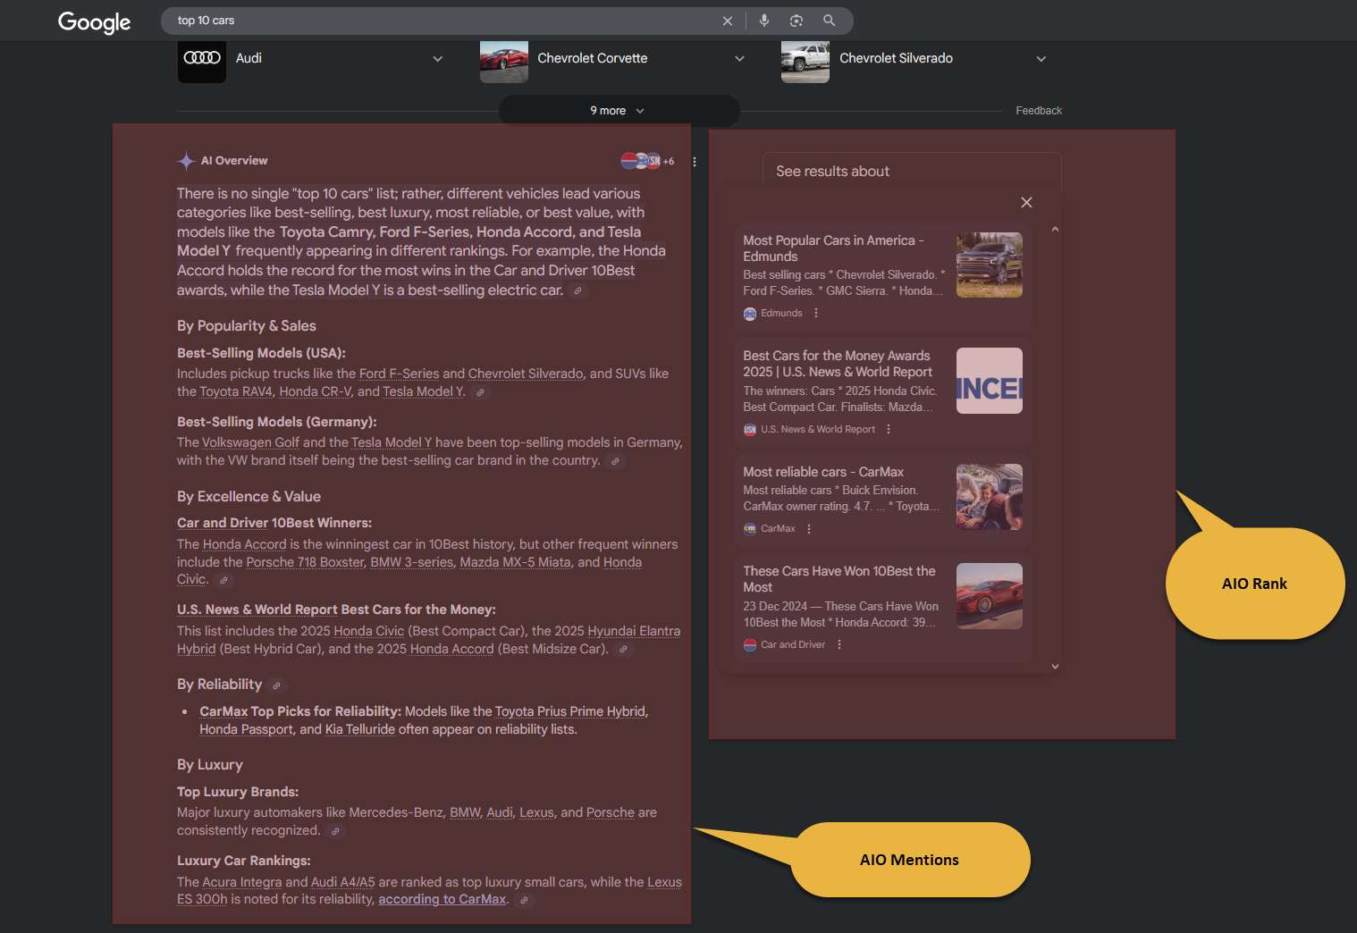Click the Car and Driver favicon
Image resolution: width=1357 pixels, height=933 pixels.
[750, 645]
